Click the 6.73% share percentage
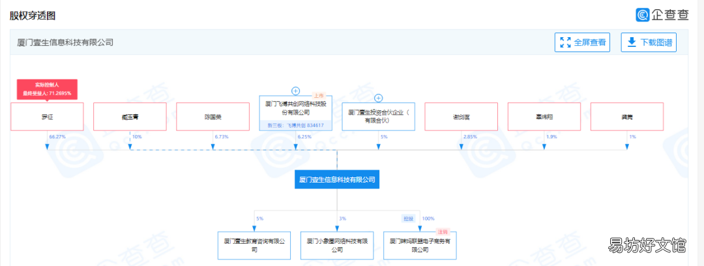This screenshot has width=704, height=266. [222, 136]
